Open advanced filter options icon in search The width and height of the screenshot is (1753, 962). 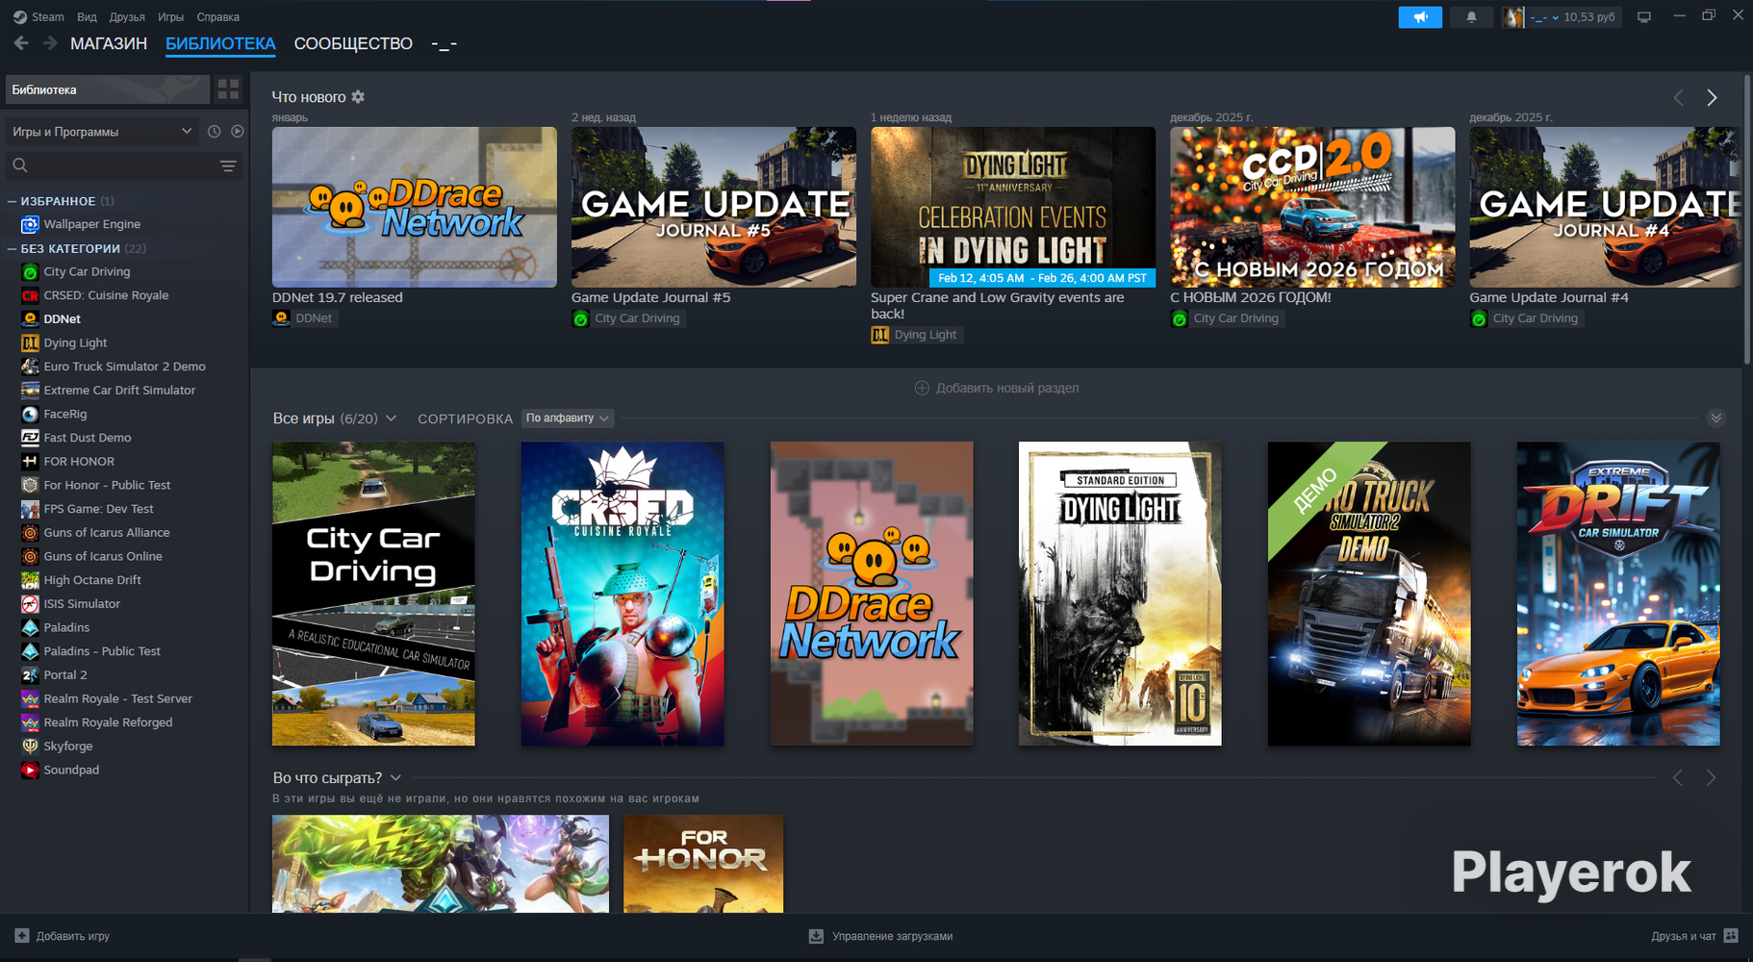click(x=228, y=166)
